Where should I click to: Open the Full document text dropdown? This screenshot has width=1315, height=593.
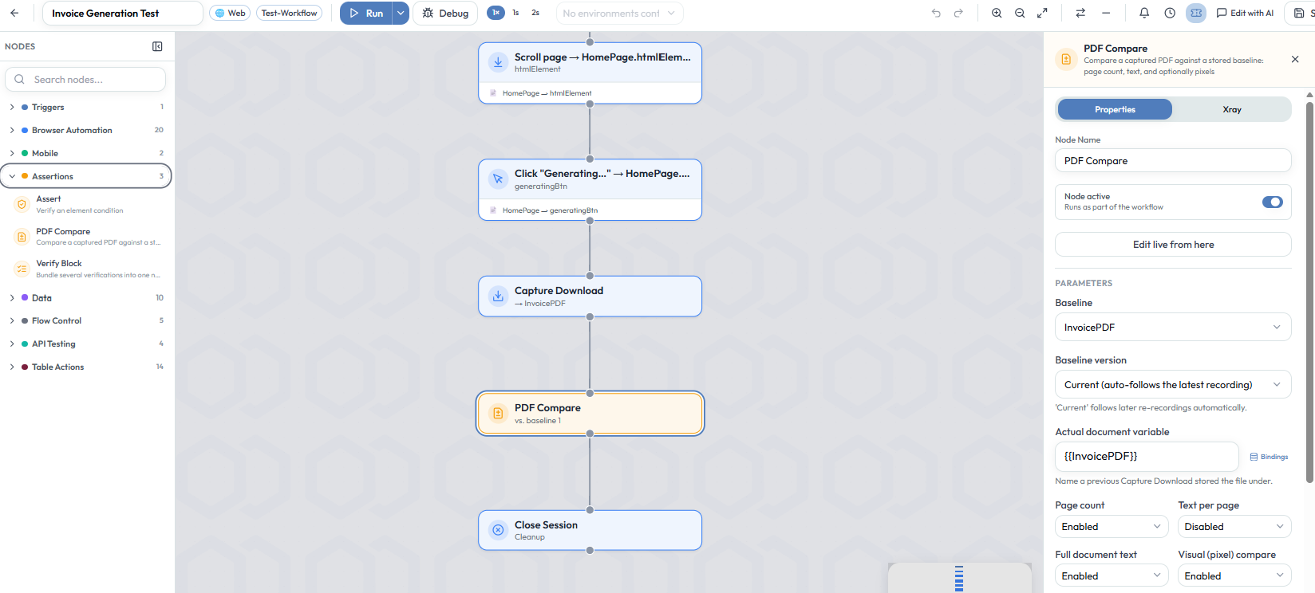click(1112, 575)
